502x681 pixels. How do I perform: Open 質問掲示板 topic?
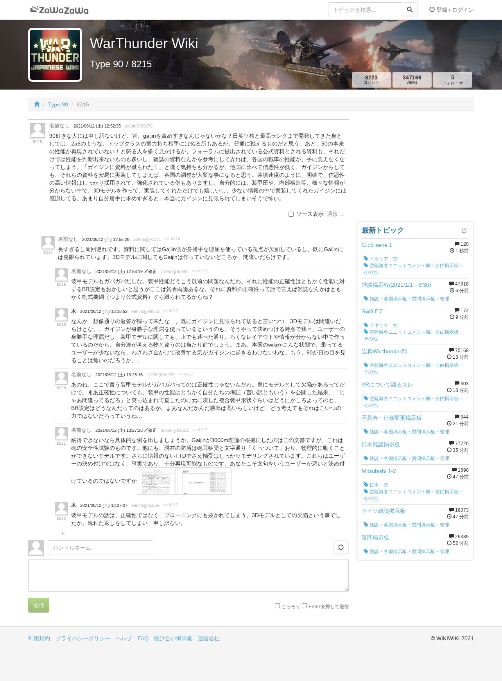[375, 537]
